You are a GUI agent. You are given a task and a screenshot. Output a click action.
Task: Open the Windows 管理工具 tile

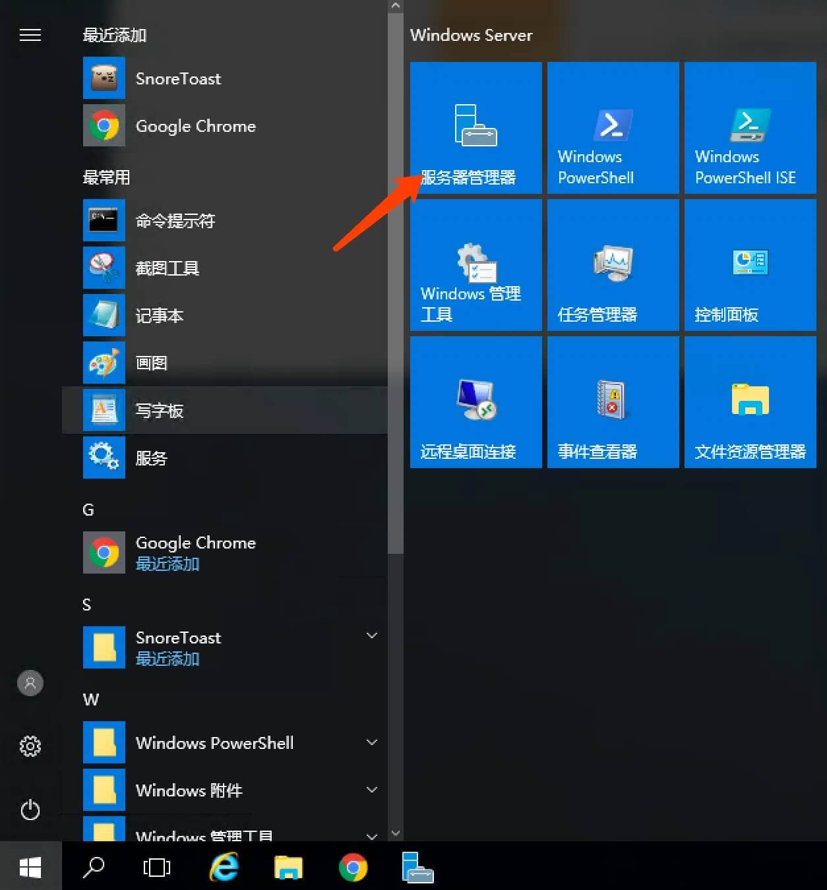pyautogui.click(x=475, y=265)
